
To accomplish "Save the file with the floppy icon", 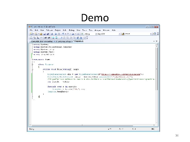I will tap(44, 34).
